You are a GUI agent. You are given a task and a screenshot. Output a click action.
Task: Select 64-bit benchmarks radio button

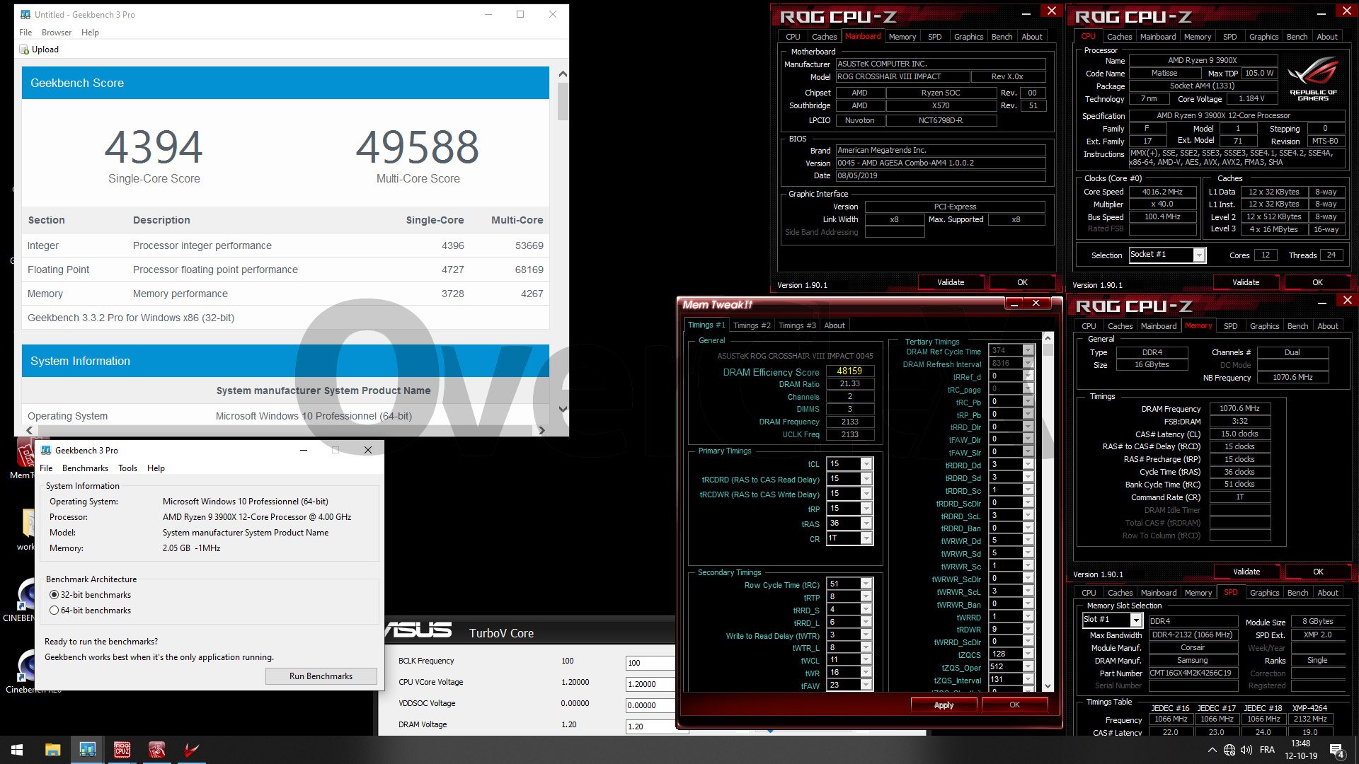coord(55,610)
